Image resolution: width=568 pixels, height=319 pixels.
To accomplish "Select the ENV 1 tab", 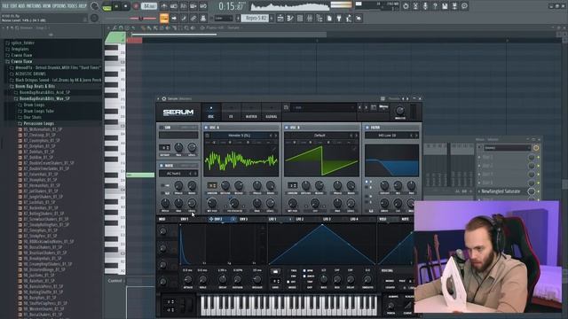I will (x=185, y=219).
